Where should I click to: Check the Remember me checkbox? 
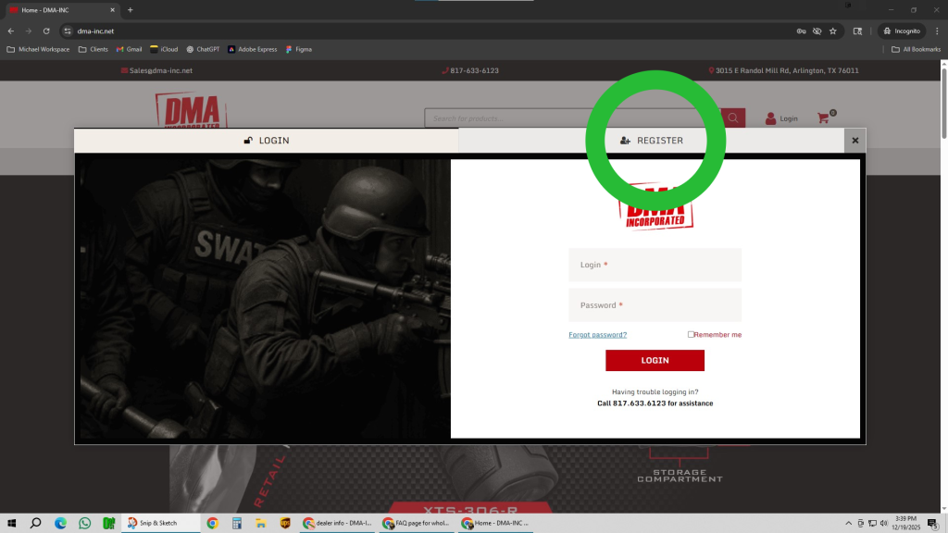691,334
